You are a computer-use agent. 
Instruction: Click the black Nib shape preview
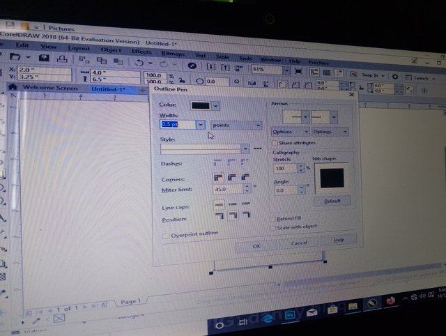[332, 178]
